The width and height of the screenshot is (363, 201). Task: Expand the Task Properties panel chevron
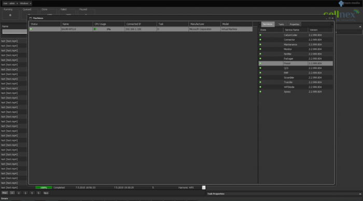pos(360,194)
